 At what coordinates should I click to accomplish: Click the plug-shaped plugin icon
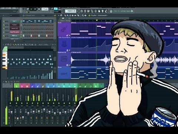103,11
